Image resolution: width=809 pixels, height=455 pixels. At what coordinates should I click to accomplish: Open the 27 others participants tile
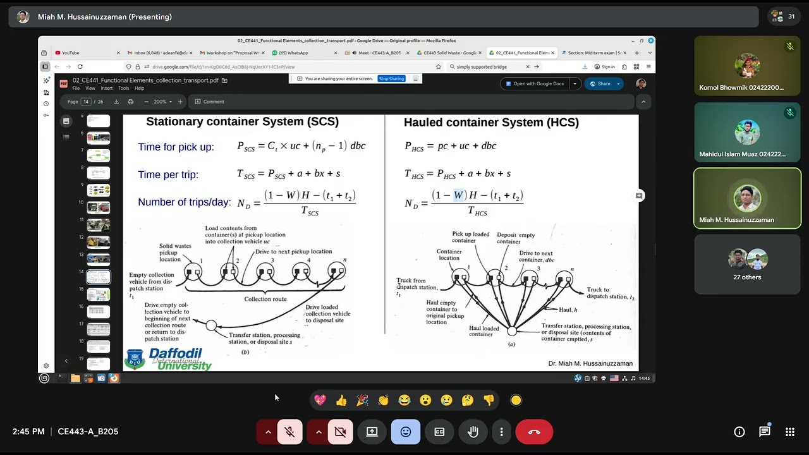(x=747, y=264)
